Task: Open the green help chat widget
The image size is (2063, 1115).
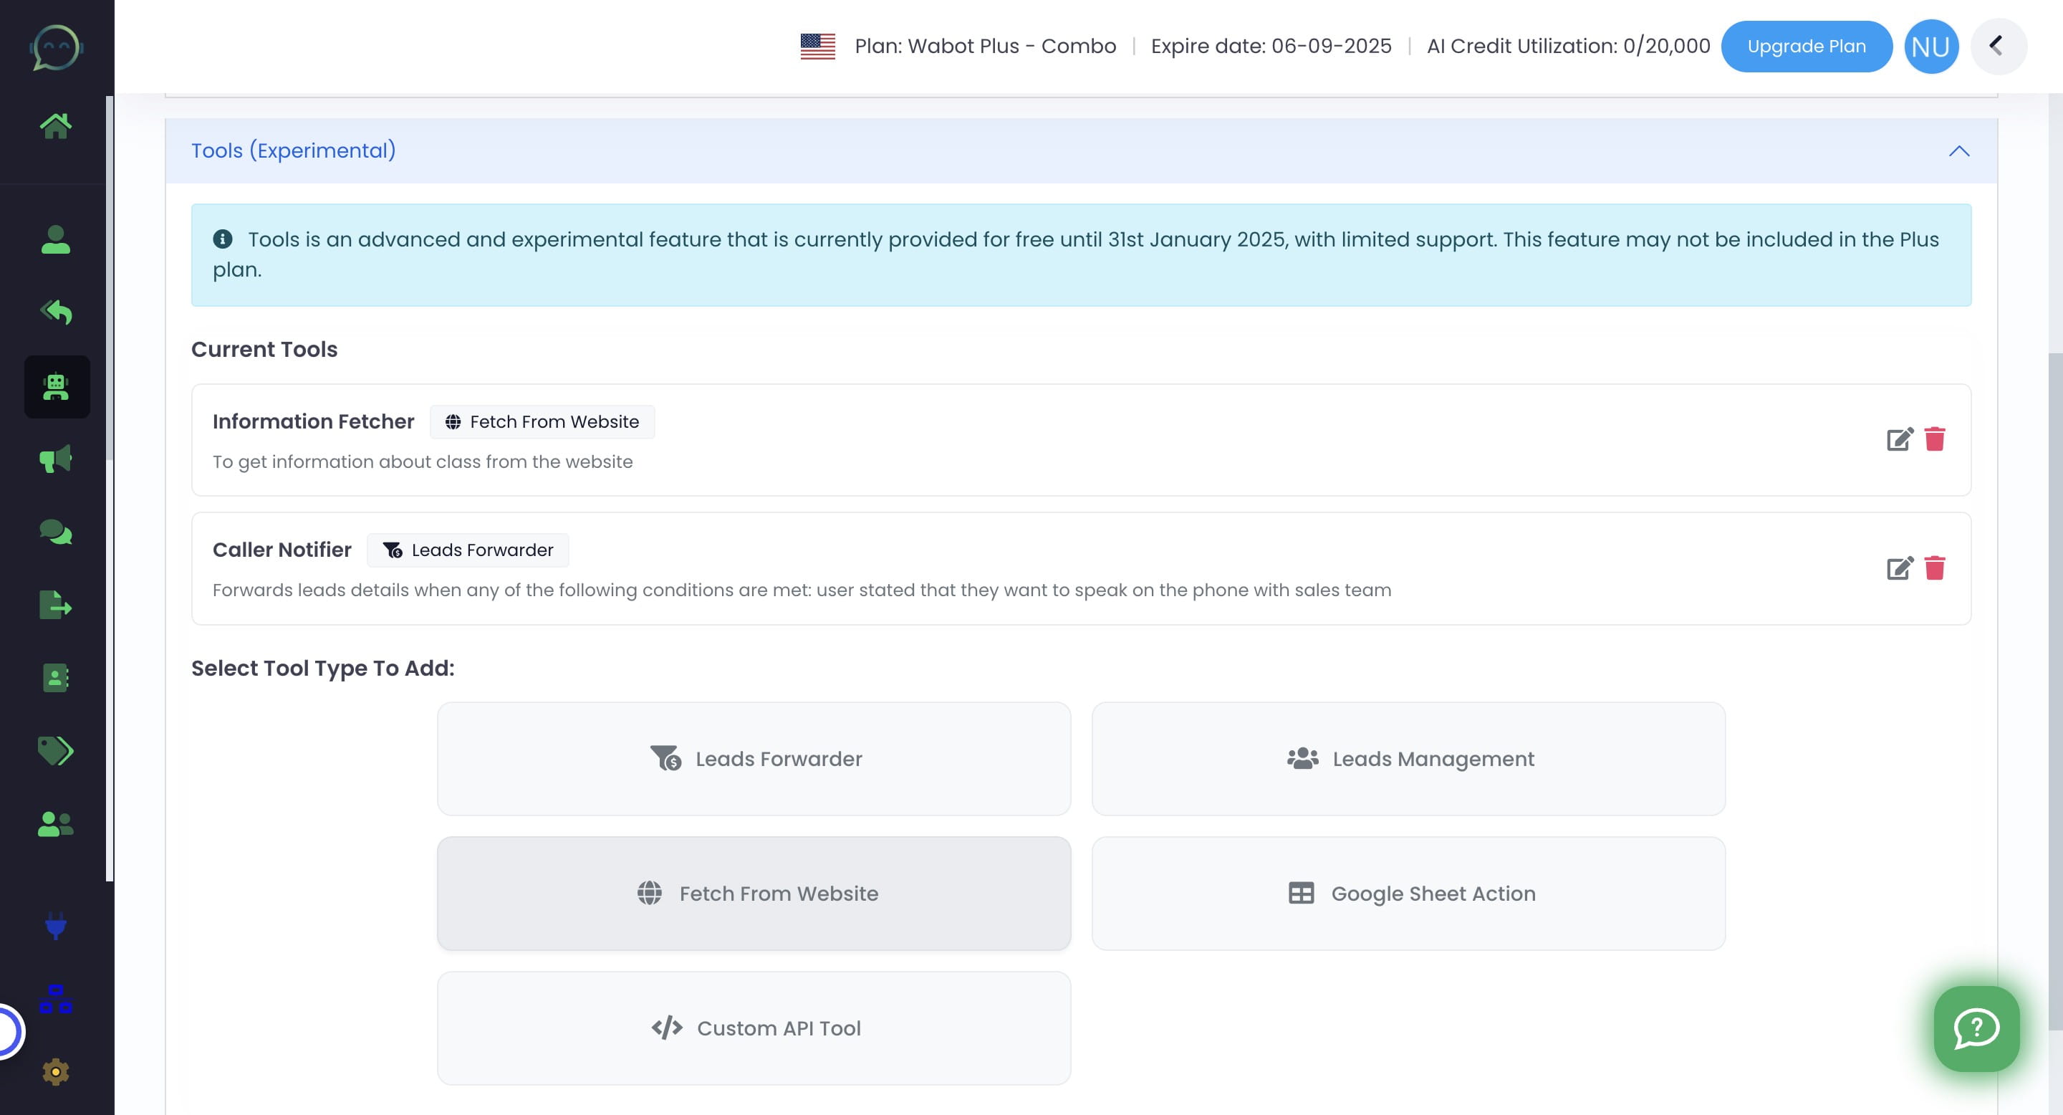Action: (1976, 1028)
